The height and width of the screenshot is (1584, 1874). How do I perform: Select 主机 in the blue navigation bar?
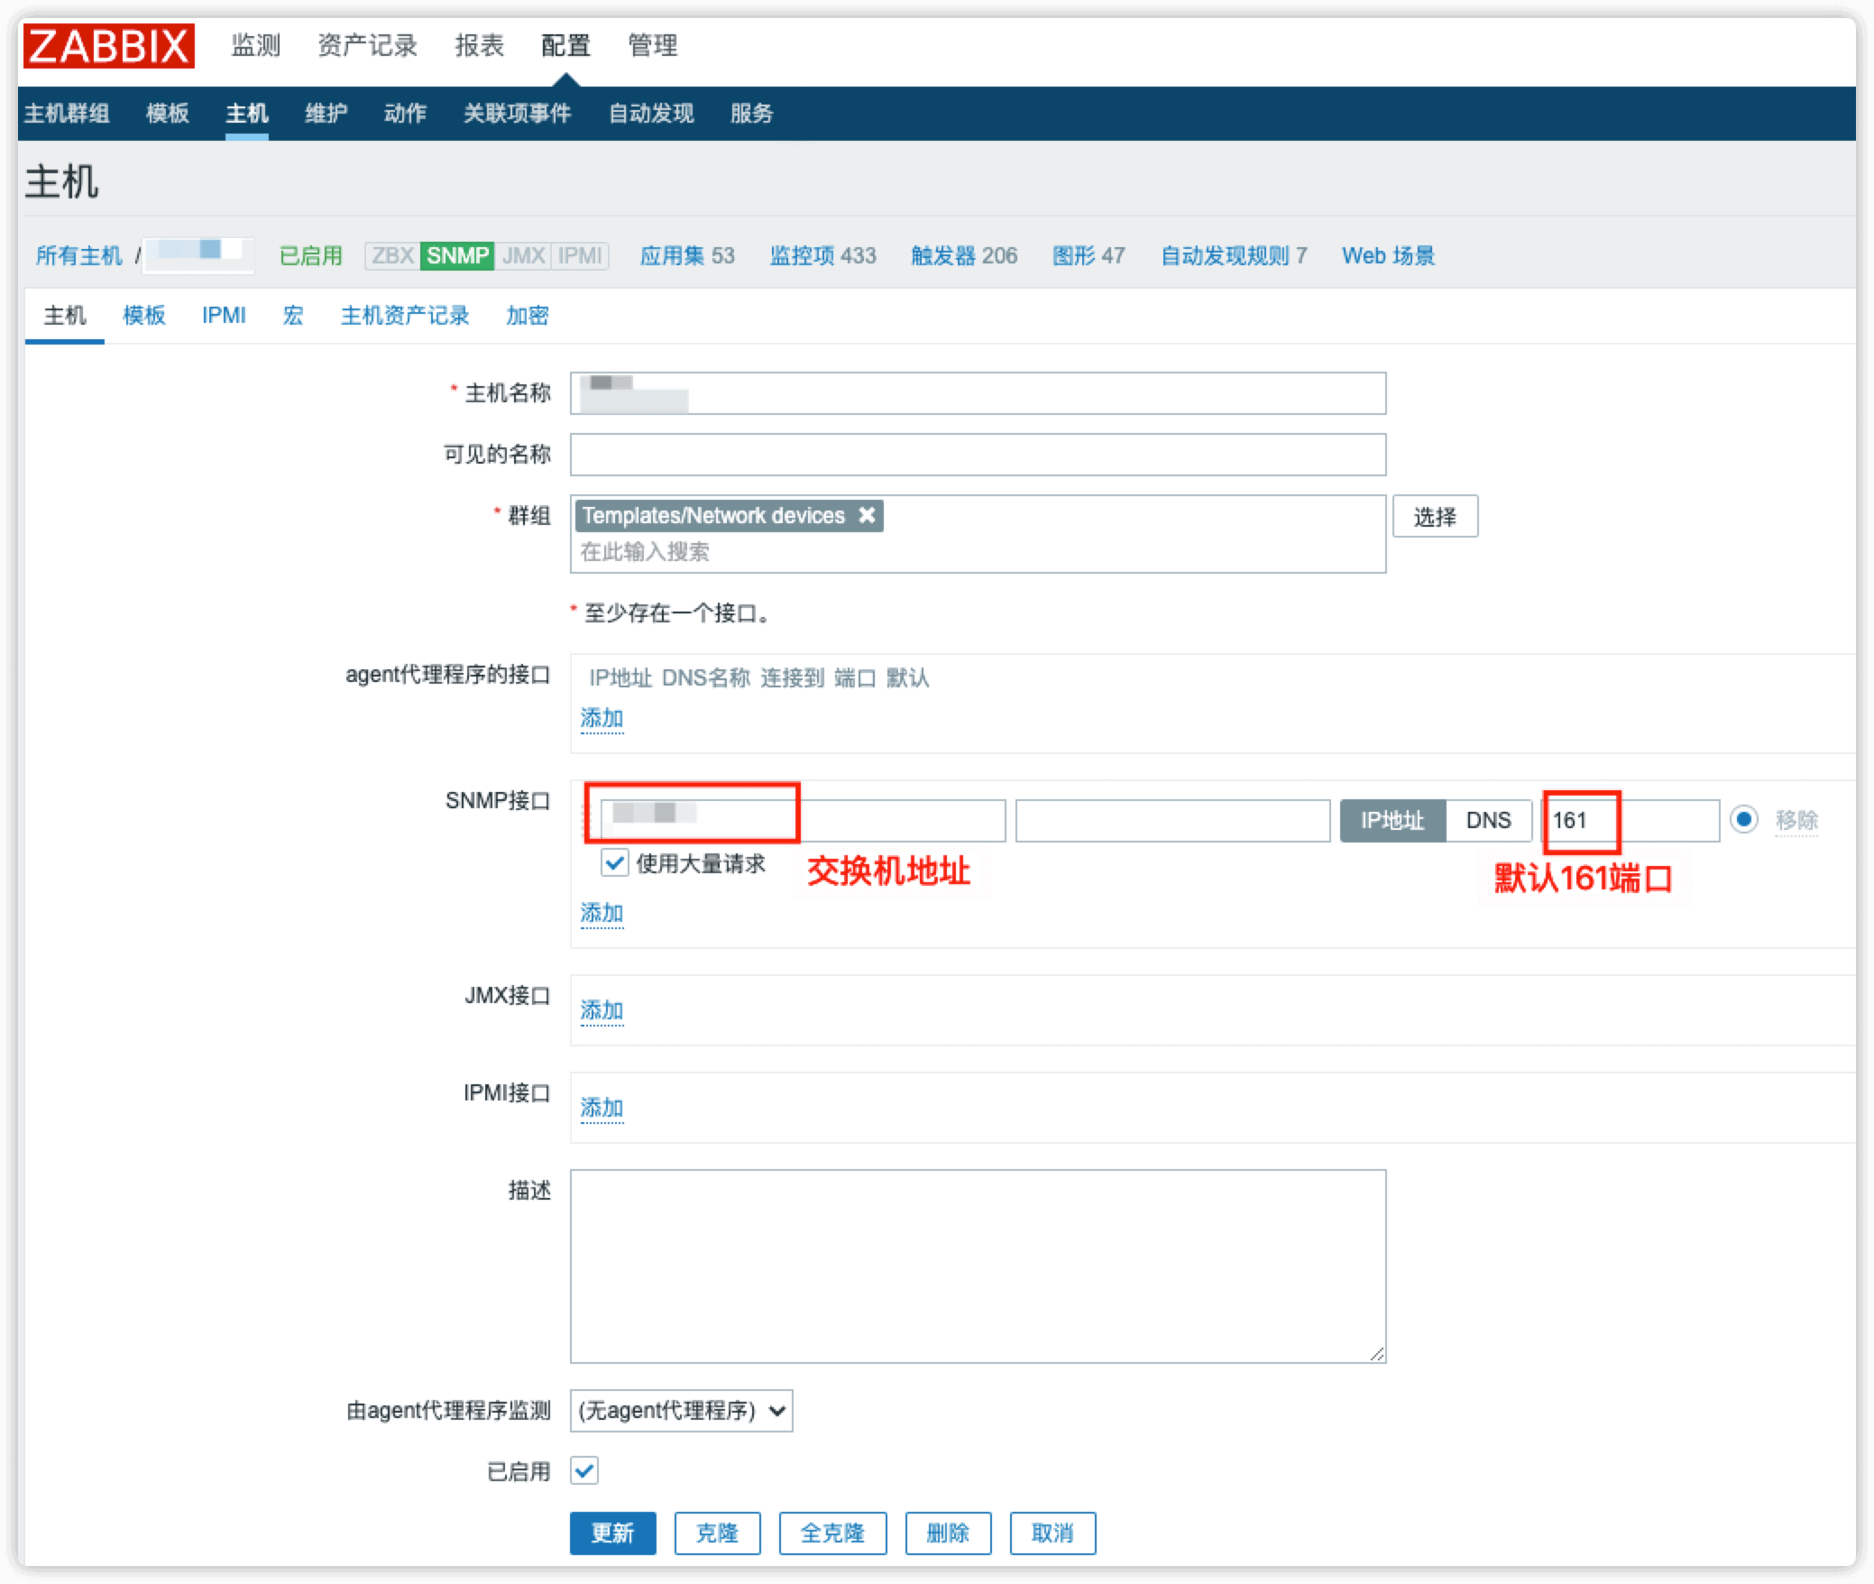point(246,113)
